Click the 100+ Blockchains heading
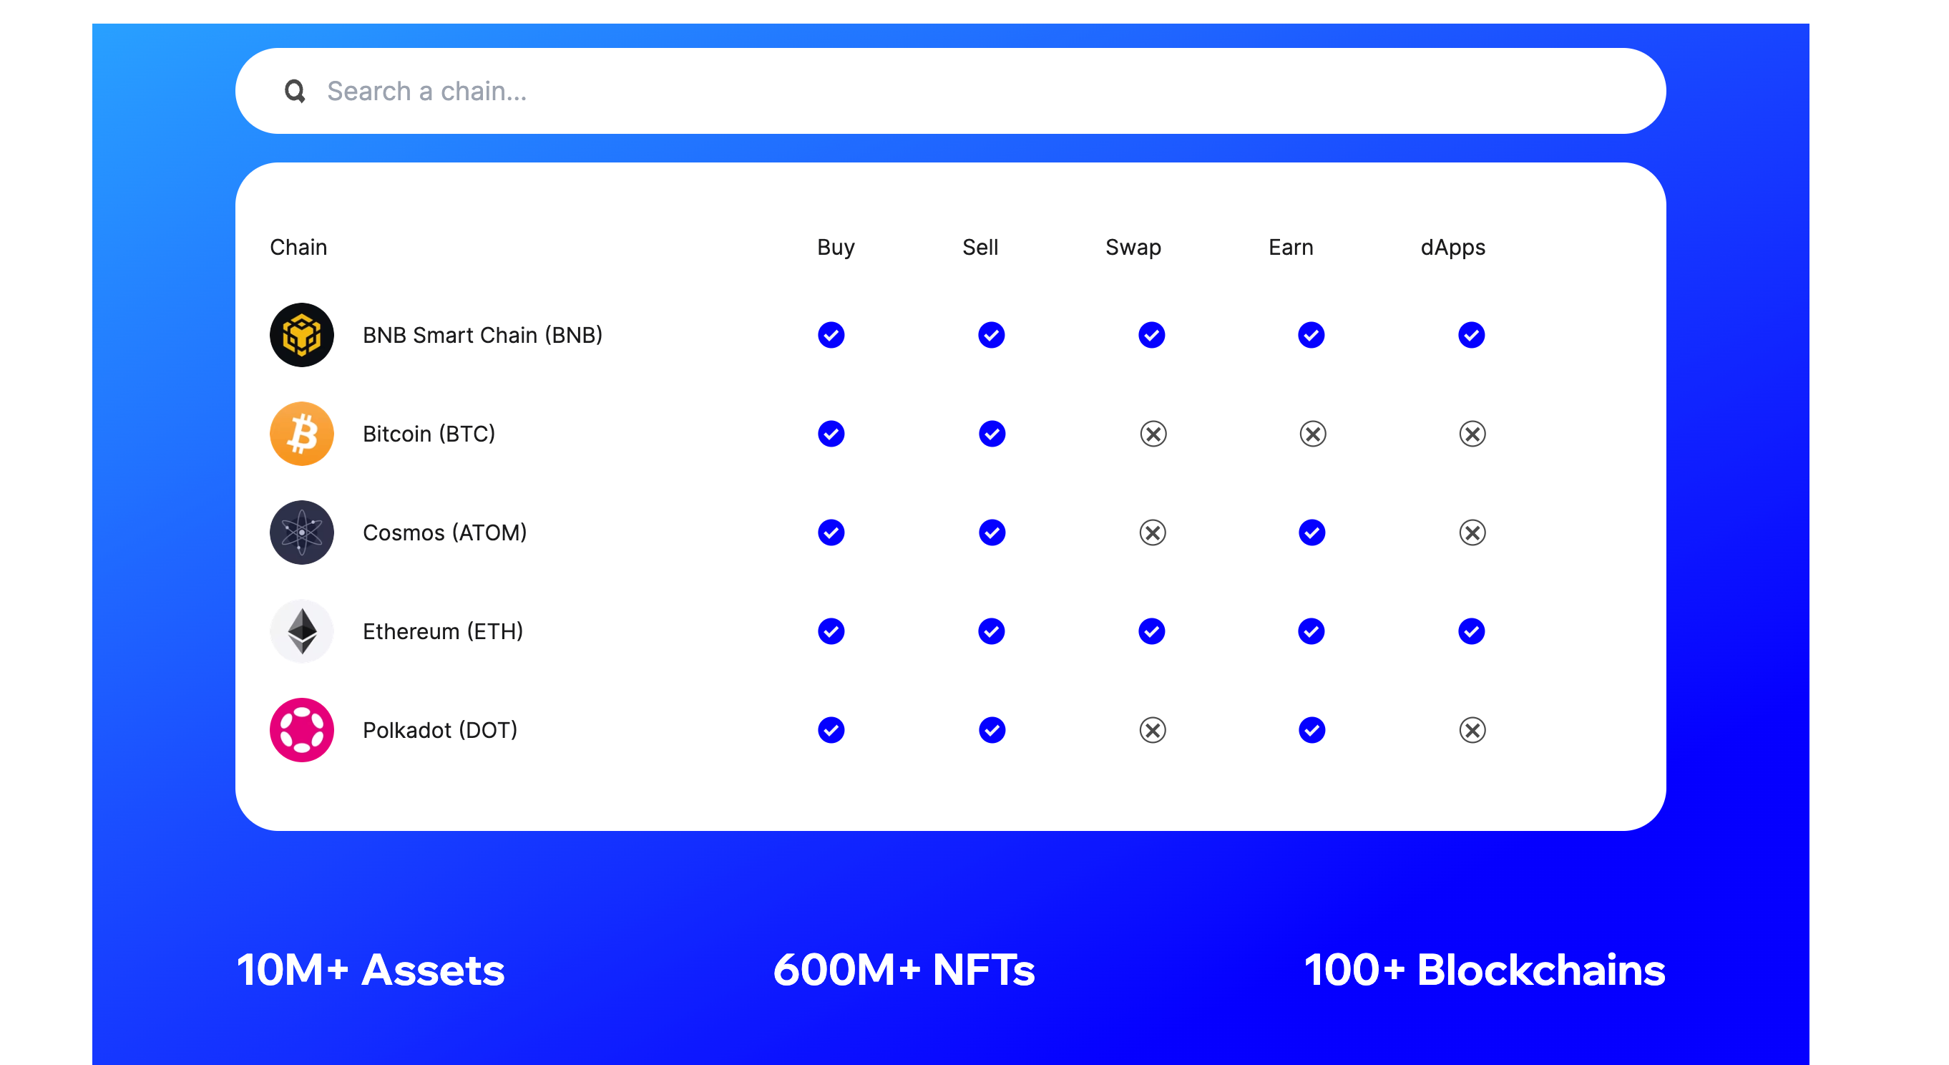 click(x=1484, y=970)
